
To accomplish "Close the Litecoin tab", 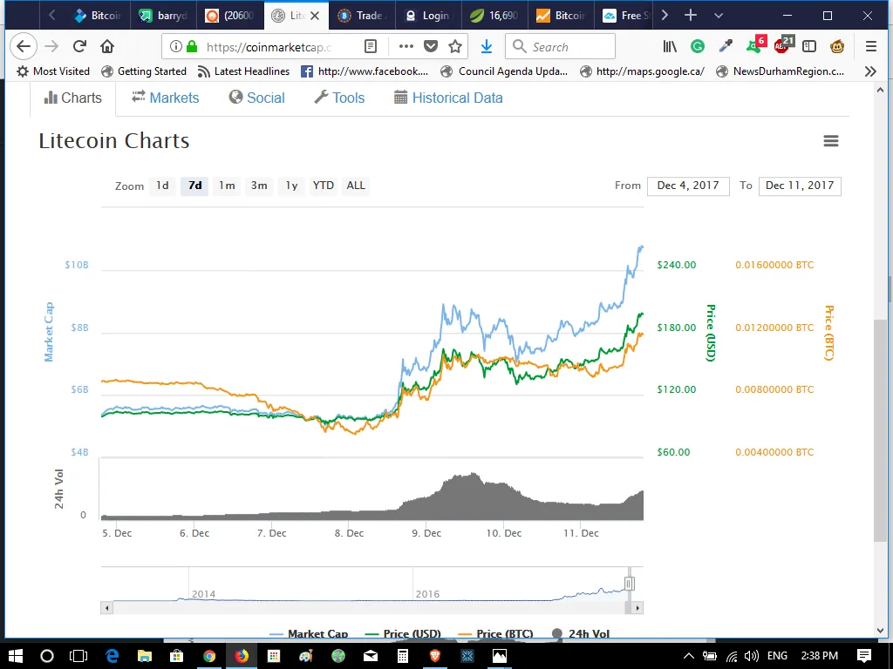I will 315,16.
